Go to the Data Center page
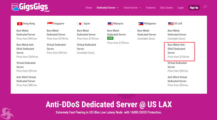217x120 pixels. click(x=166, y=8)
